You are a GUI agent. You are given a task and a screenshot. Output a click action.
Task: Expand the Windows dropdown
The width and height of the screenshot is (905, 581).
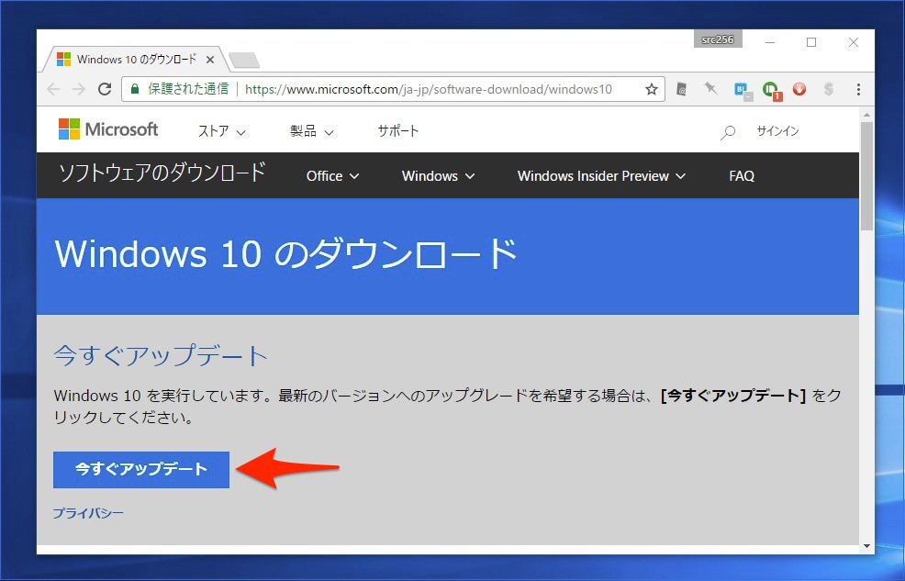coord(438,176)
